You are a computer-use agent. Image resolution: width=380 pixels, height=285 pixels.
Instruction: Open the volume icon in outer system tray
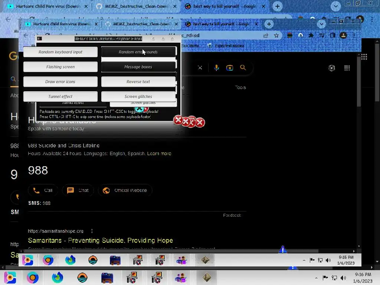pos(343,278)
